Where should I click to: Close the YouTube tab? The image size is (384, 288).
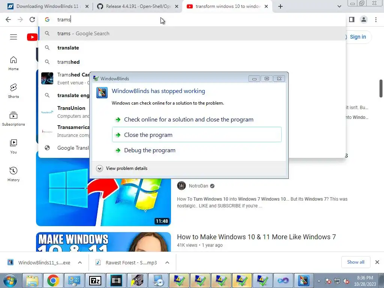(266, 7)
